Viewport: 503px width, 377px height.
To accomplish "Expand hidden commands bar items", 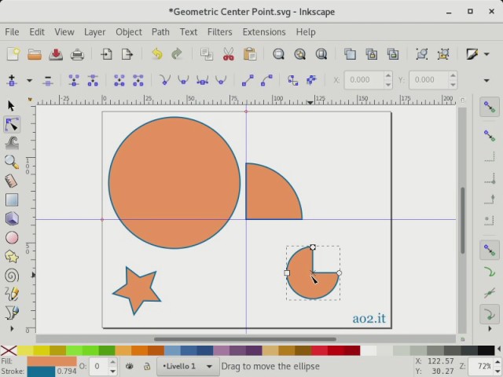I will tap(486, 54).
